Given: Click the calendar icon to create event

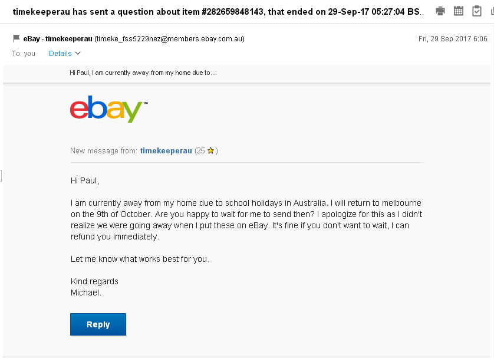Looking at the screenshot, I should tap(459, 11).
